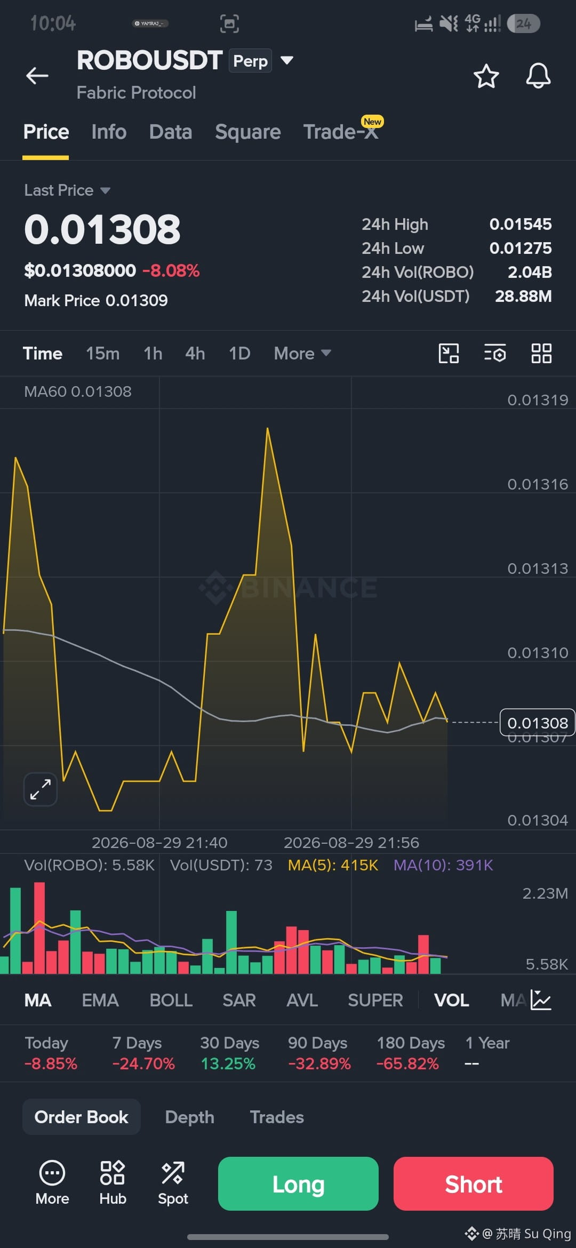Image resolution: width=576 pixels, height=1248 pixels.
Task: Enable the AVL indicator
Action: pyautogui.click(x=302, y=1000)
